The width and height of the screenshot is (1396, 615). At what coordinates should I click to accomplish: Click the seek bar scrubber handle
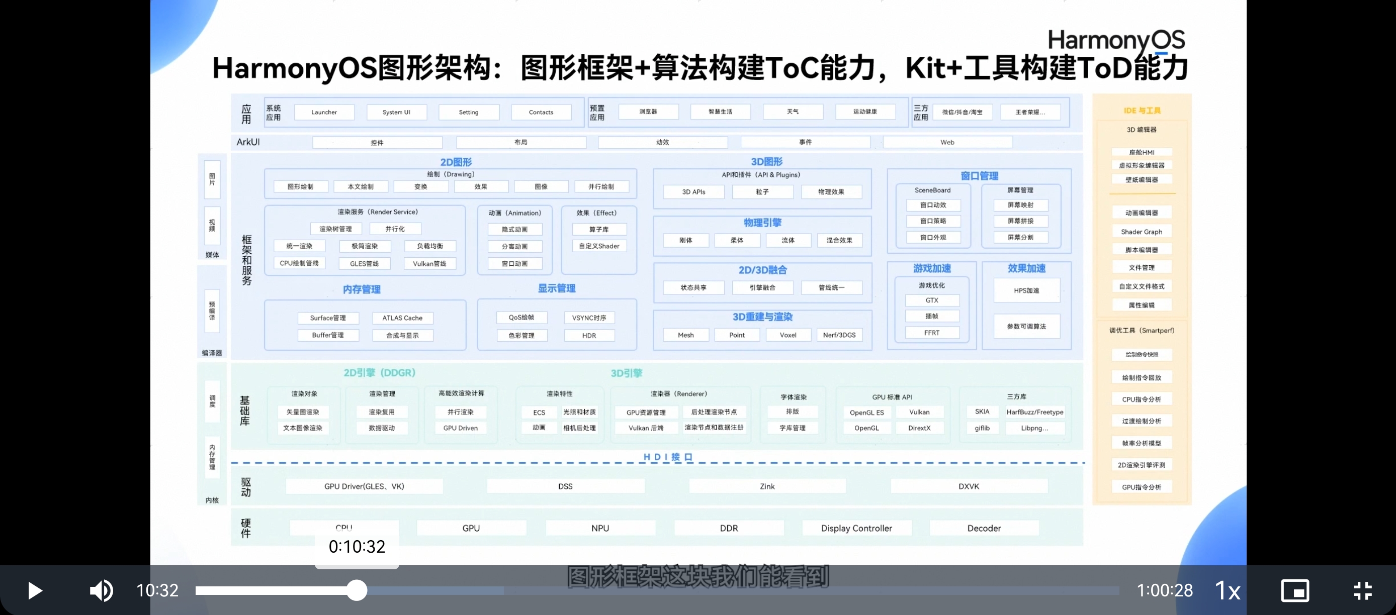pos(357,590)
